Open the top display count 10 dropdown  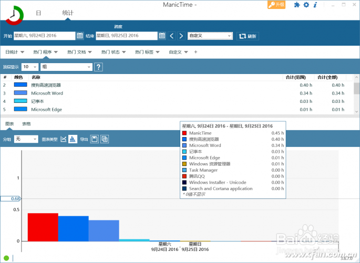tap(30, 67)
